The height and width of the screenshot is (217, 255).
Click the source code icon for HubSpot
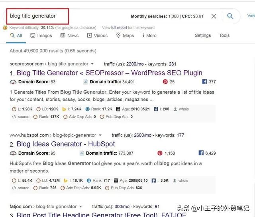(x=14, y=188)
